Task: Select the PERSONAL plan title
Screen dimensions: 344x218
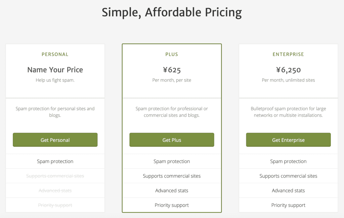Action: click(x=55, y=54)
